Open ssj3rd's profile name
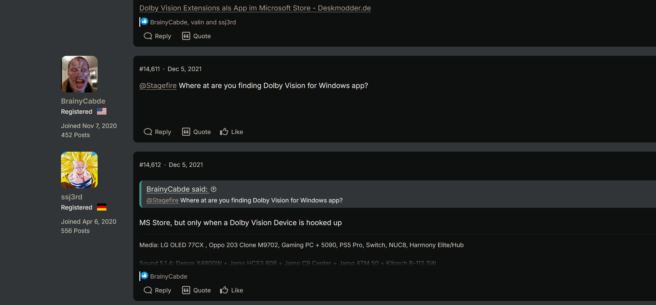 pyautogui.click(x=72, y=197)
